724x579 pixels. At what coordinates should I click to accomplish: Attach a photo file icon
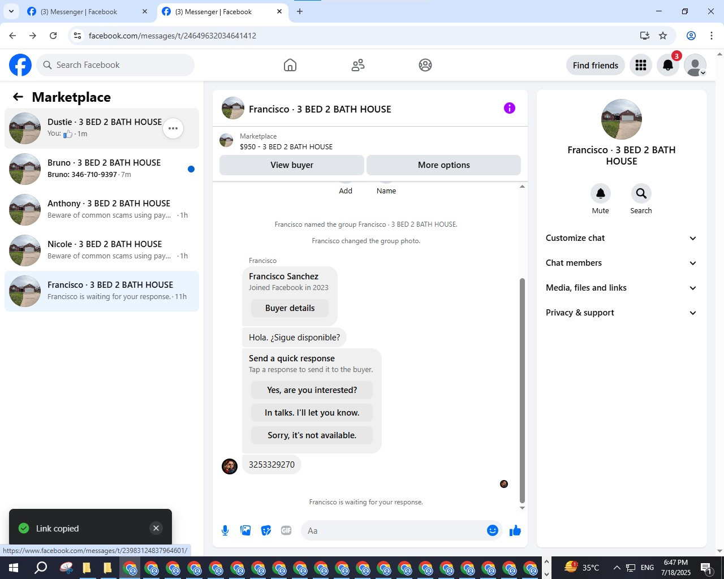click(x=245, y=530)
